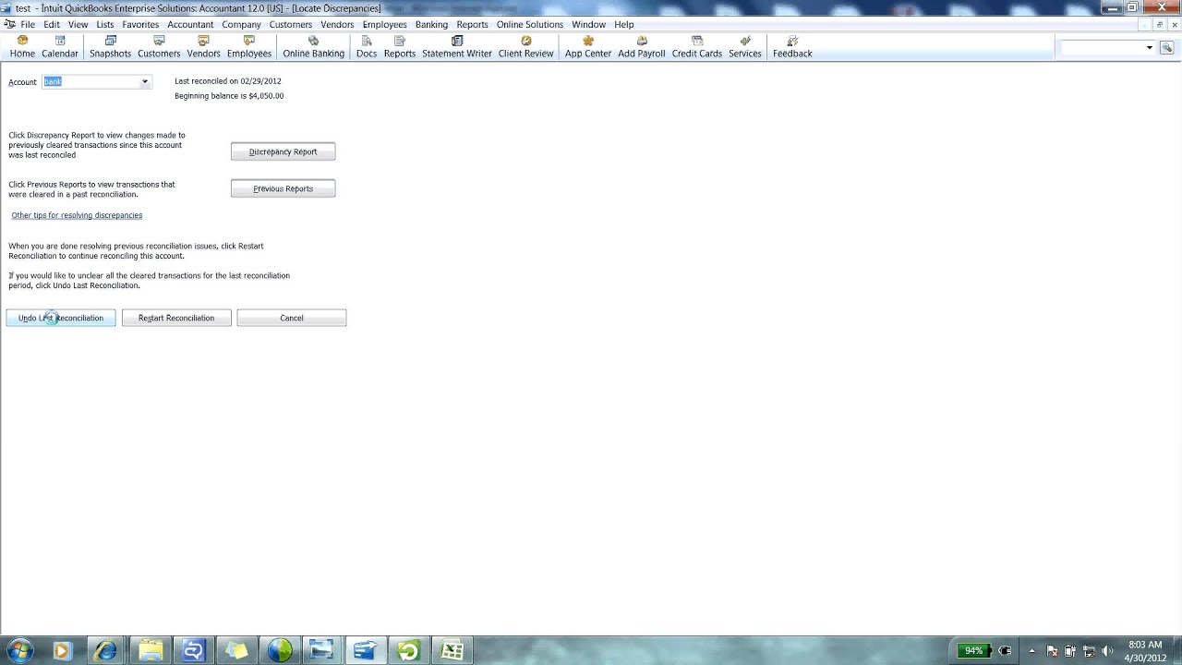This screenshot has height=665, width=1182.
Task: Show hidden system tray icons arrow
Action: (x=1032, y=650)
